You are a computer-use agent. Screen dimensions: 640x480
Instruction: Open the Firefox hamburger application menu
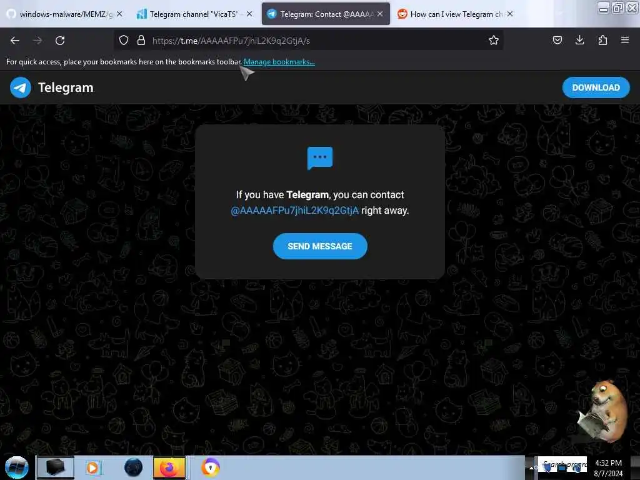click(625, 41)
